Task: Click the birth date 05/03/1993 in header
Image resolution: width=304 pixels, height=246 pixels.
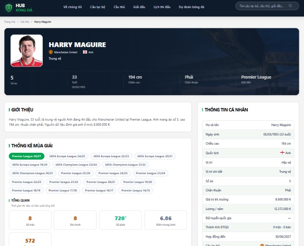Action: click(x=78, y=87)
